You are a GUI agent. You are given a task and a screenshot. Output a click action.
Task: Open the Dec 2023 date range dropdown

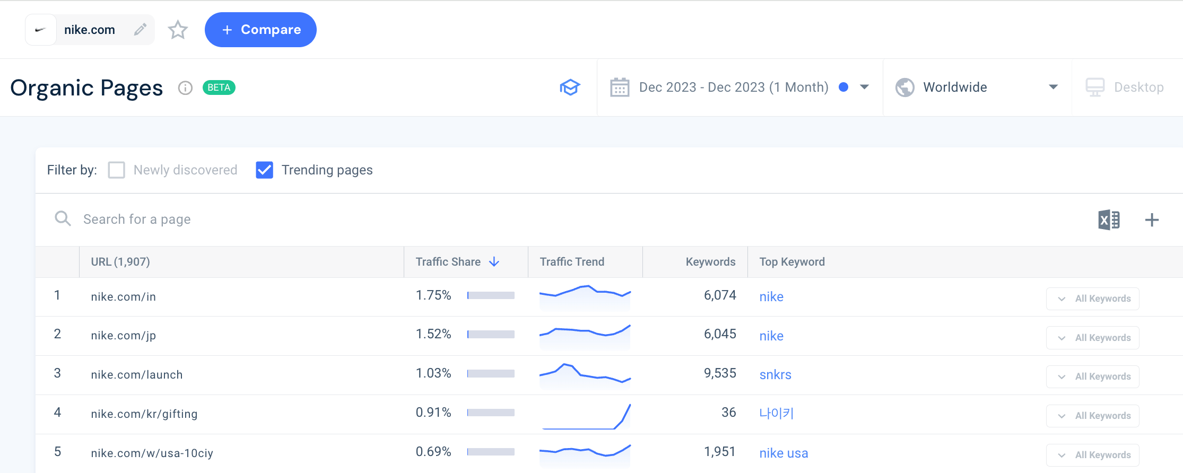(864, 87)
